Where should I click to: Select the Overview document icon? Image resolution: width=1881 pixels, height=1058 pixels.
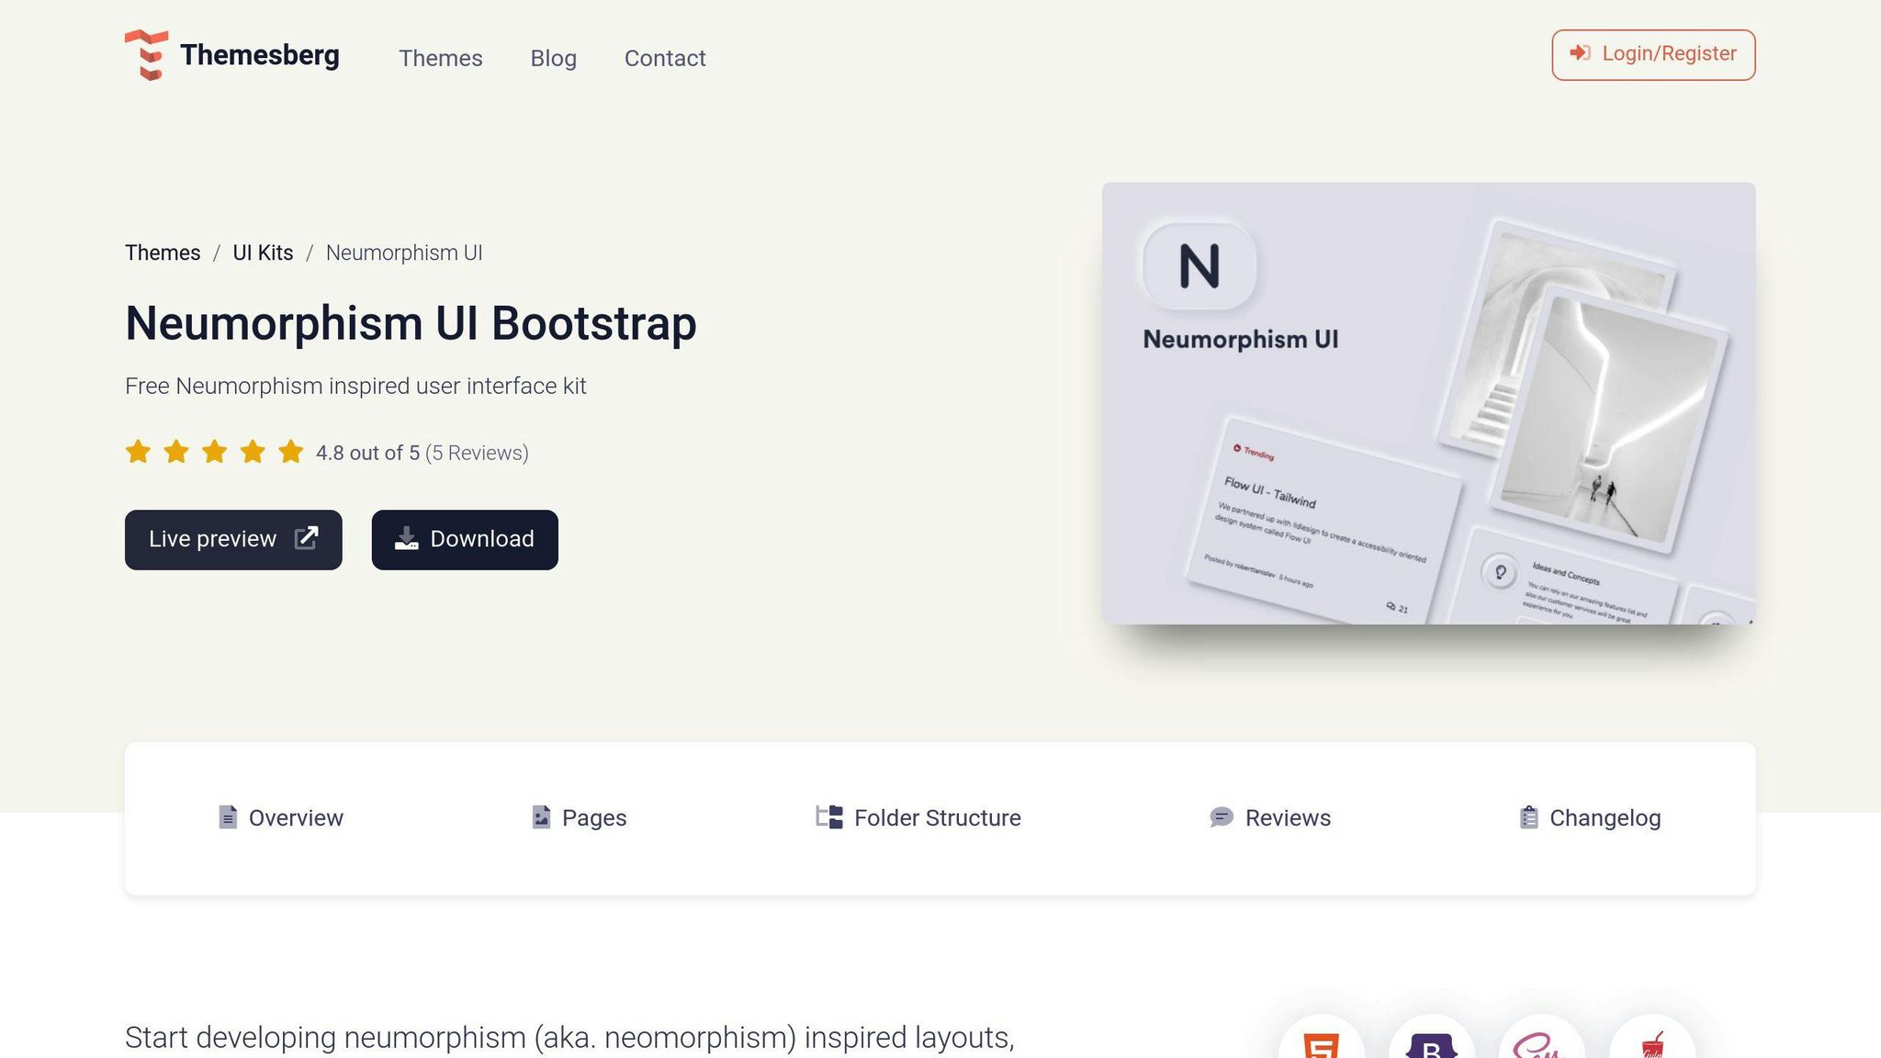pyautogui.click(x=227, y=817)
